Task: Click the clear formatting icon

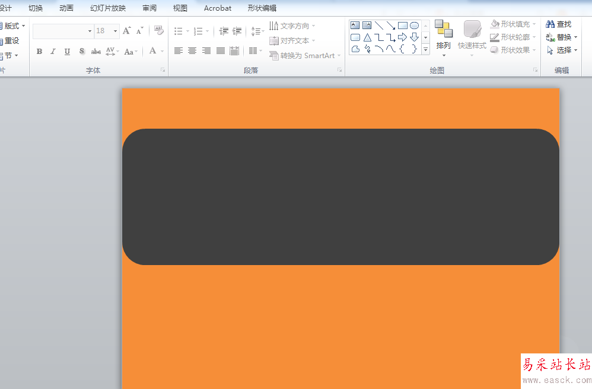Action: (x=158, y=31)
